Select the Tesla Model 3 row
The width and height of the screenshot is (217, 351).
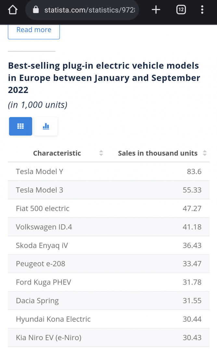[x=108, y=190]
